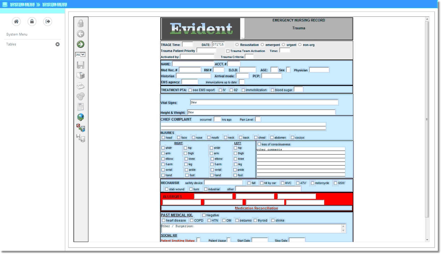Click the form scrollbar down arrow
441x254 pixels.
coord(427,240)
